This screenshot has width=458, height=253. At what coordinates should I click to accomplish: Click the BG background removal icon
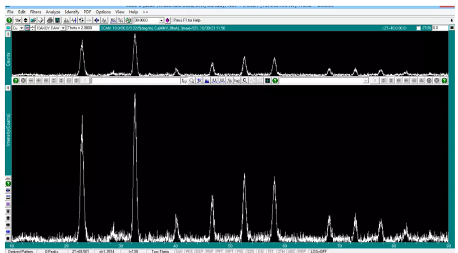[x=113, y=20]
